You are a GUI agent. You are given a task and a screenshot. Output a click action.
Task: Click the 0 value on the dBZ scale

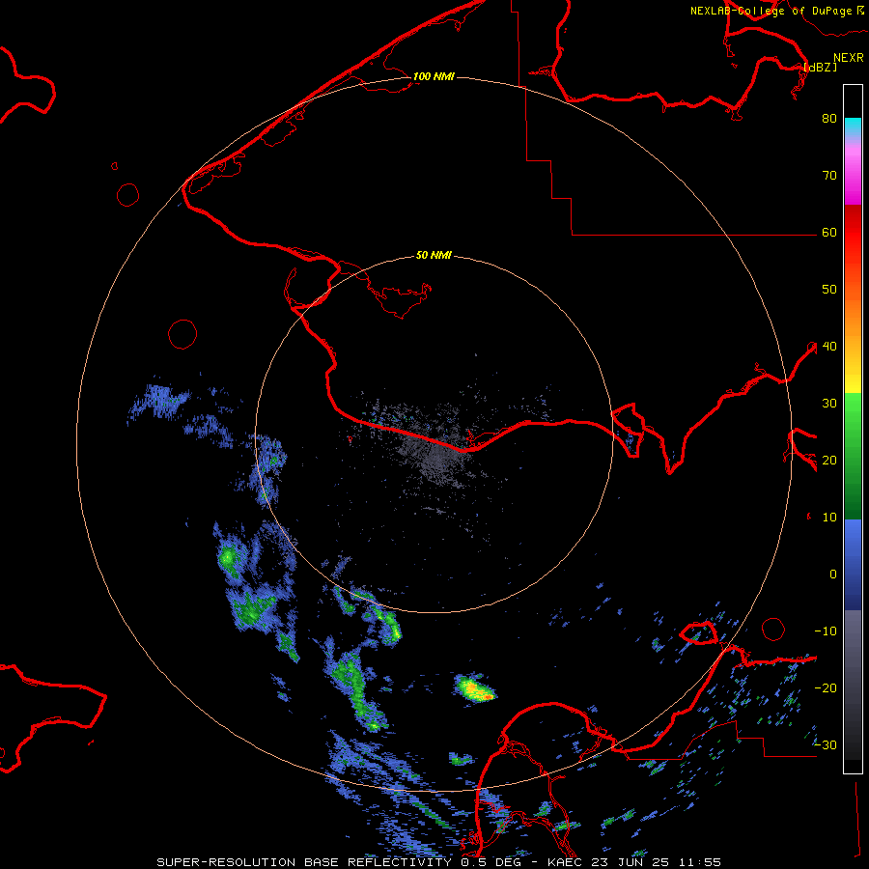click(833, 575)
